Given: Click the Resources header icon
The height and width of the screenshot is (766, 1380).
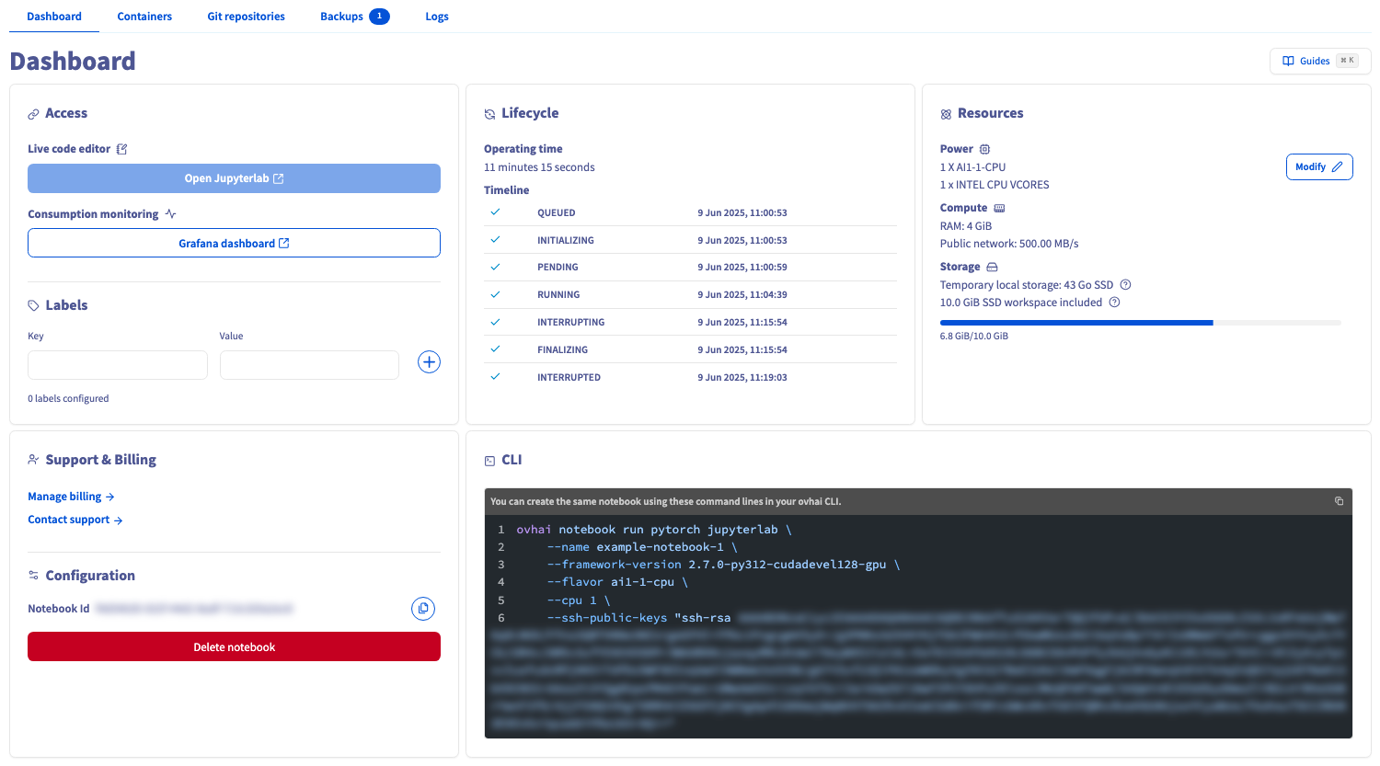Looking at the screenshot, I should pyautogui.click(x=946, y=114).
